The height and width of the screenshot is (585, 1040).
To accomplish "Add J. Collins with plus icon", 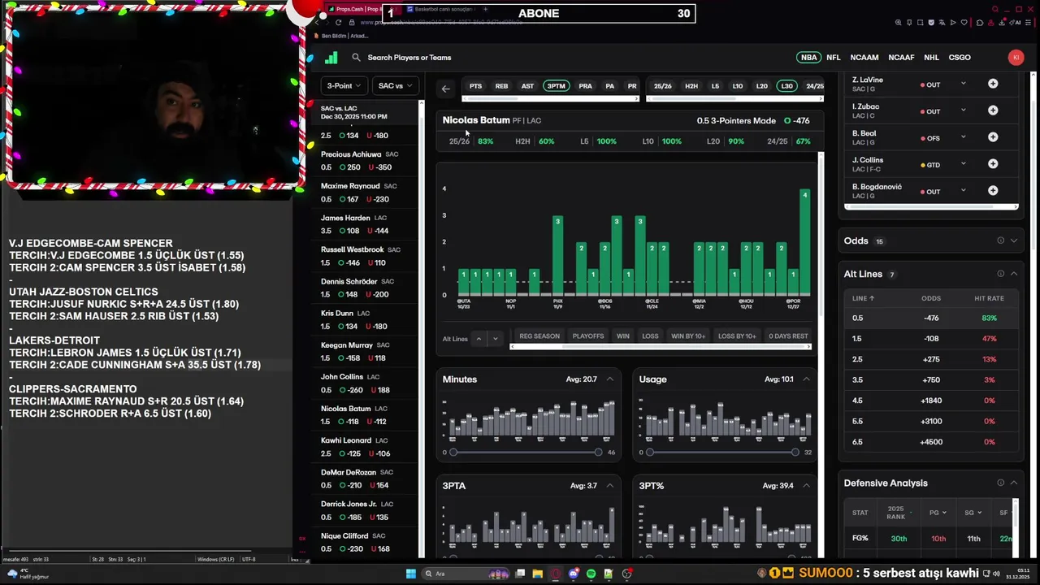I will click(993, 164).
